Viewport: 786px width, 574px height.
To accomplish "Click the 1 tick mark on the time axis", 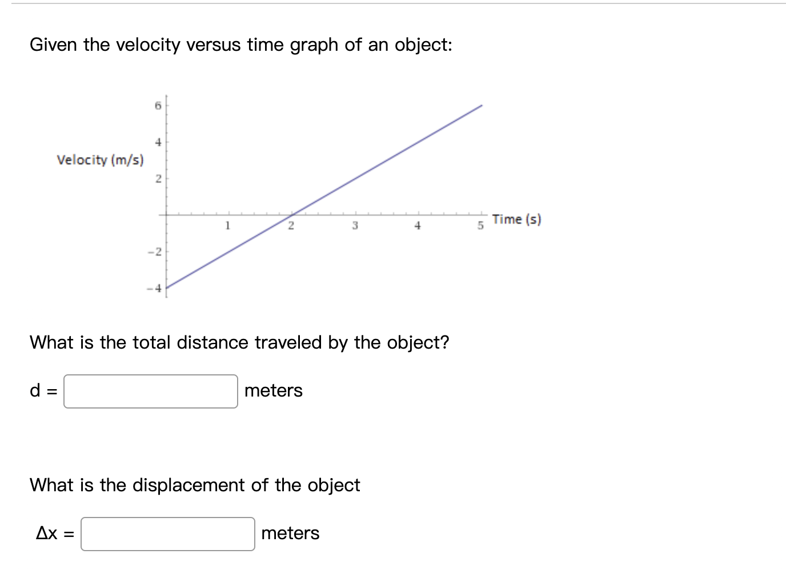I will click(x=227, y=225).
